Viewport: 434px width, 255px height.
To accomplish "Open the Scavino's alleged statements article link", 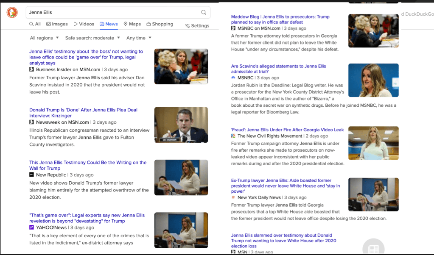I will (x=278, y=69).
